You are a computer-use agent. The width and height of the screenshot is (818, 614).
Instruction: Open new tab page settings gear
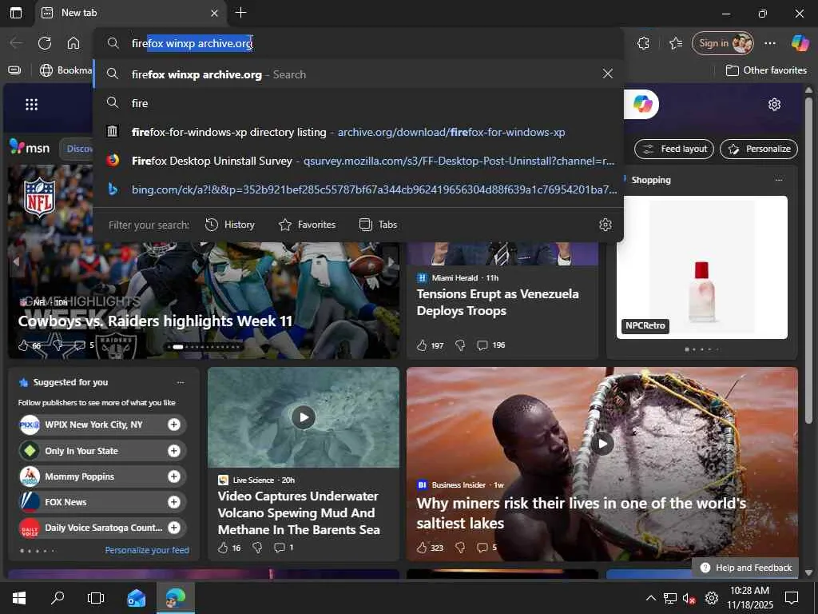click(x=774, y=105)
